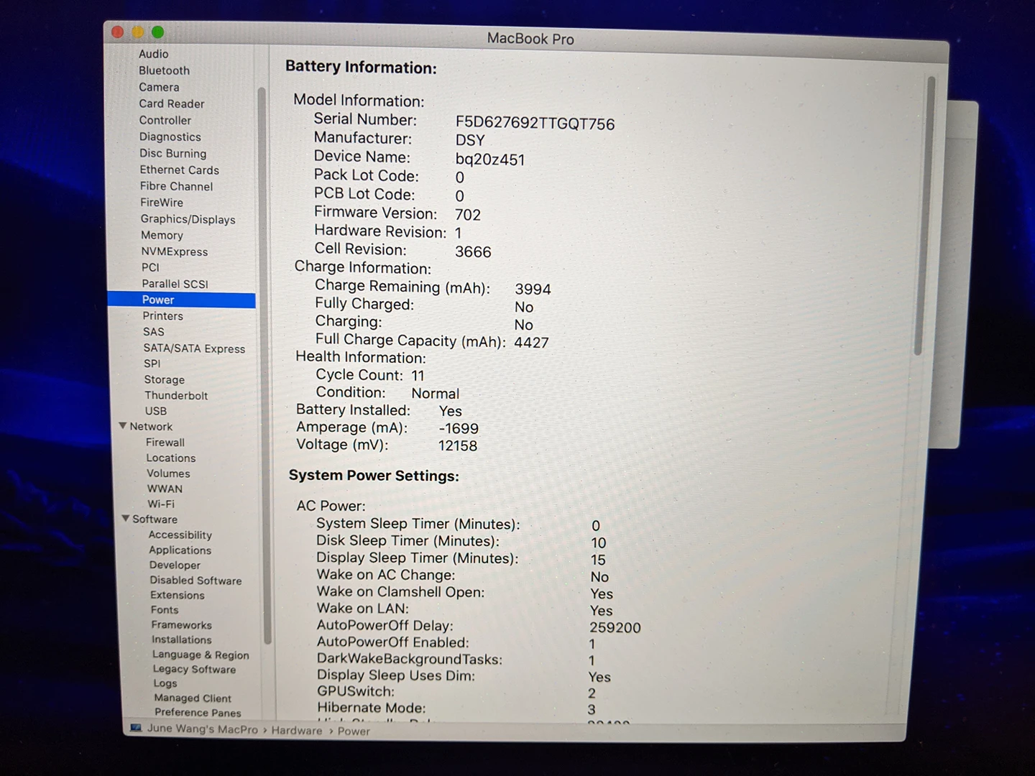Screen dimensions: 1035x776
Task: Click the Full Charge Capacity value 4427
Action: (x=531, y=343)
